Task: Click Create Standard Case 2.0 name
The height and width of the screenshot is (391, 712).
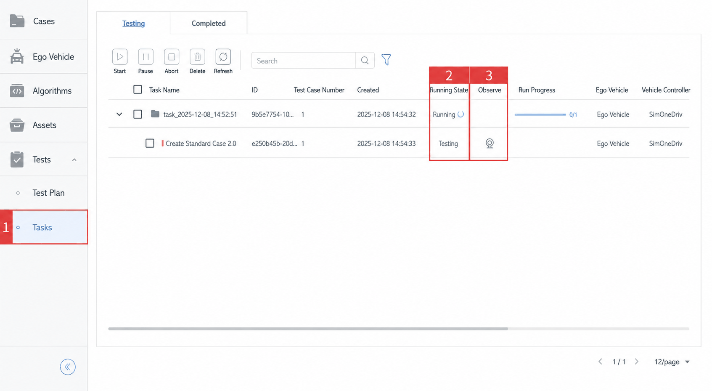Action: click(x=201, y=144)
